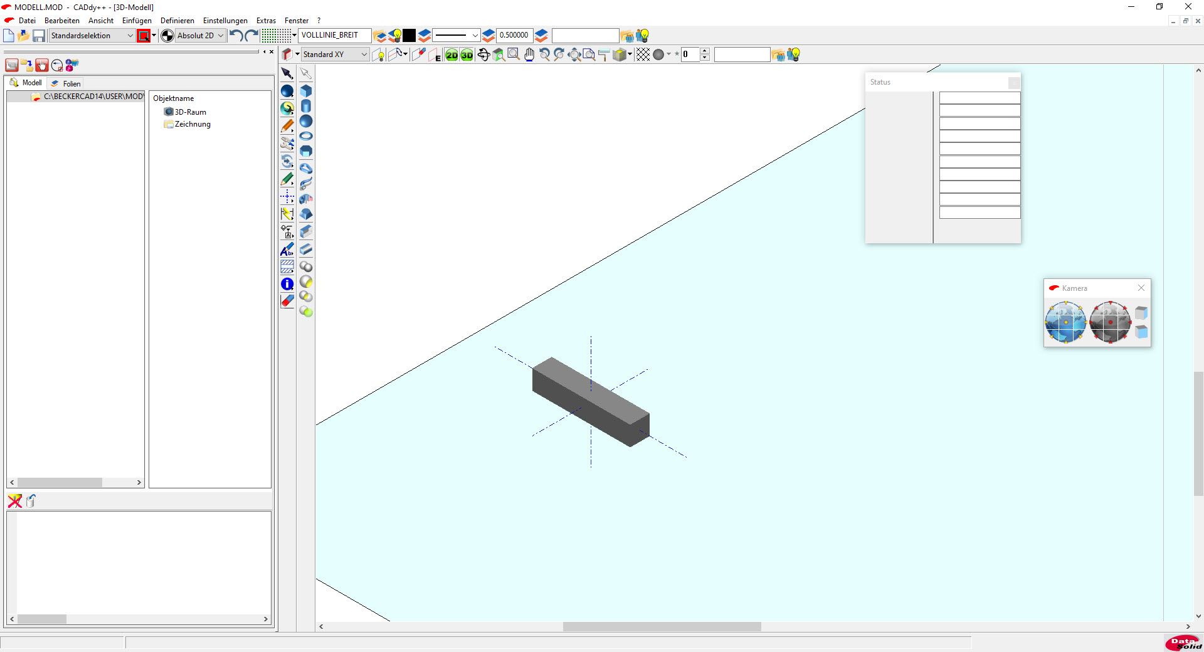1204x652 pixels.
Task: Choose the eraser delete tool in left toolbar
Action: point(287,302)
